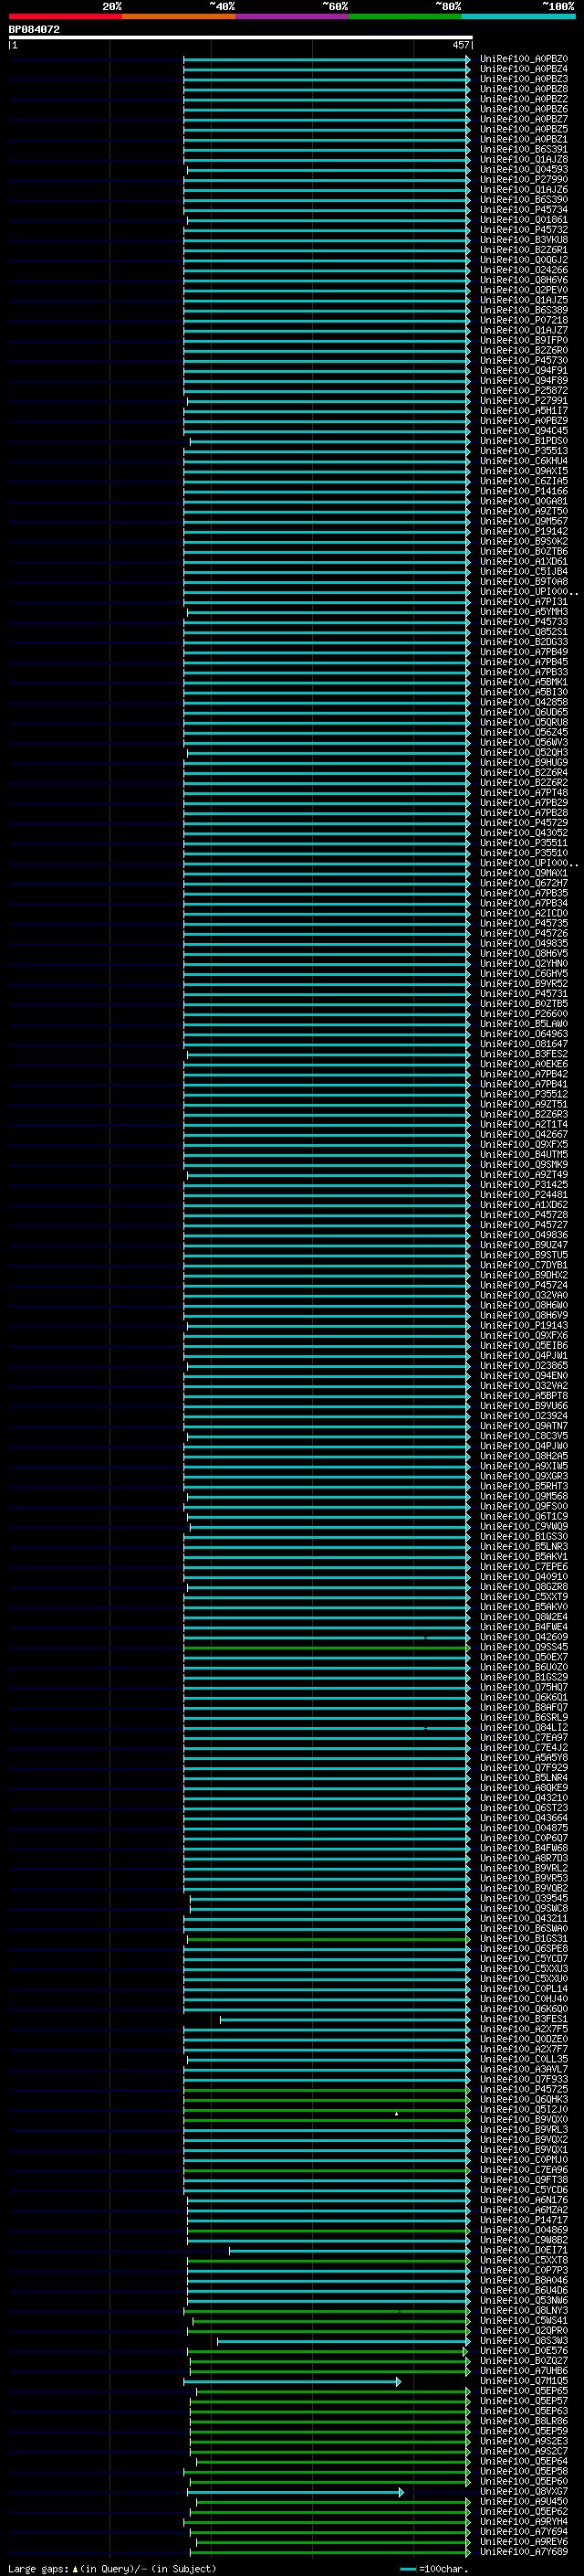Select the UniRef100_P14717 label
The height and width of the screenshot is (2576, 584).
point(524,2219)
